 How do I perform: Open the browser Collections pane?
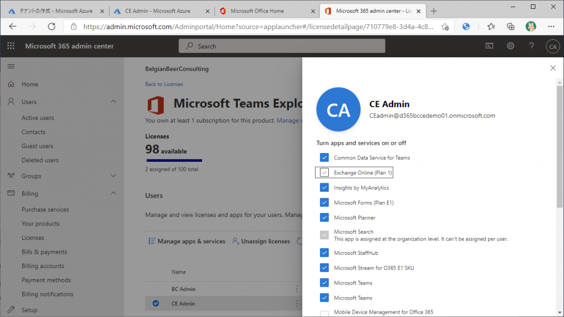(x=511, y=26)
